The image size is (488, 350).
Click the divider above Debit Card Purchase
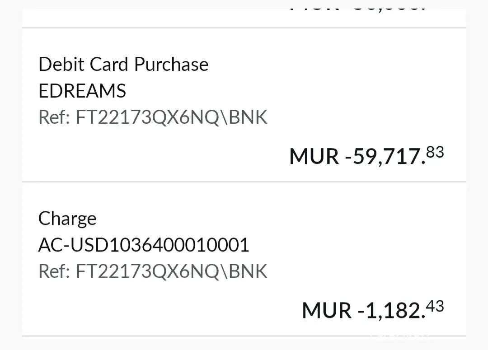[244, 28]
